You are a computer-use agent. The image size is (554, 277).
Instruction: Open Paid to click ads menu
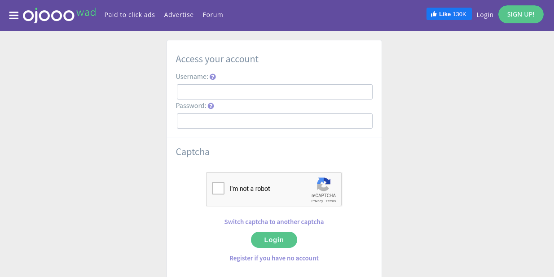click(x=130, y=15)
